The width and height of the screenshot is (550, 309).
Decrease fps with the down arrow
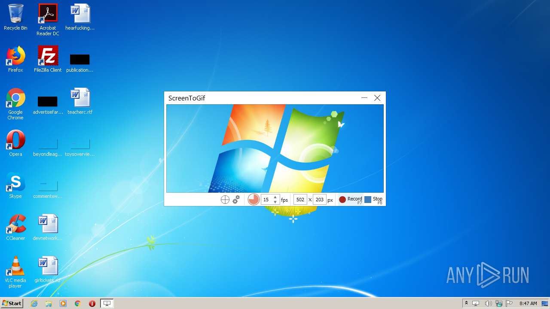point(275,202)
